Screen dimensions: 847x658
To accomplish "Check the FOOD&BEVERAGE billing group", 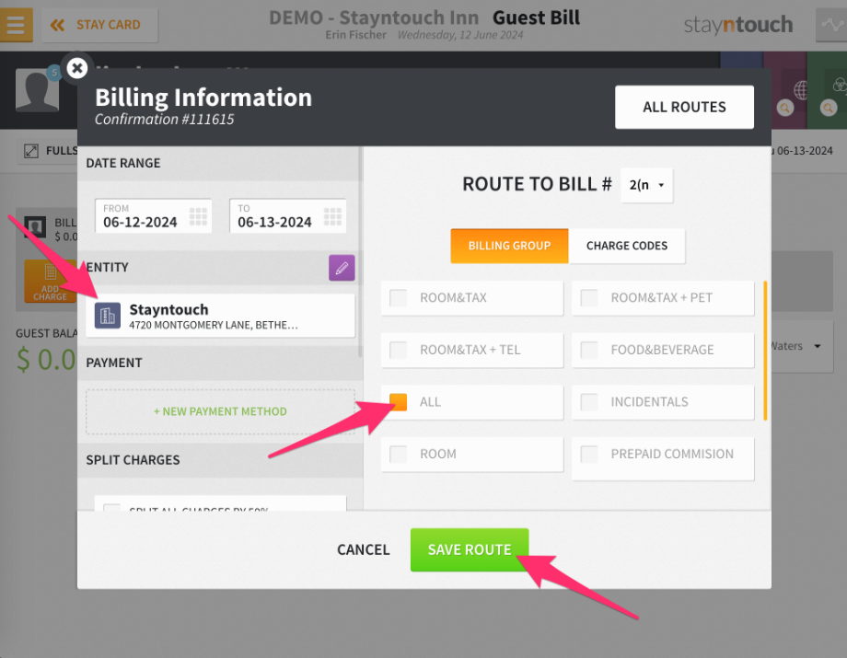I will (589, 350).
